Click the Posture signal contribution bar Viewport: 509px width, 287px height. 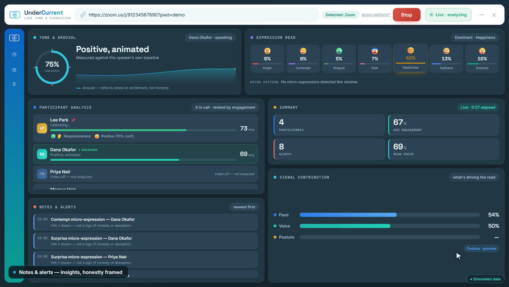click(390, 237)
